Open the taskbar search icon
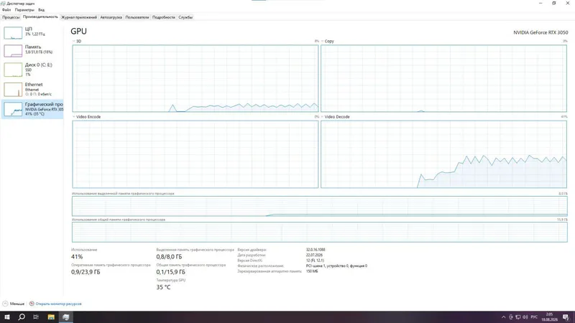This screenshot has width=575, height=323. pyautogui.click(x=22, y=317)
